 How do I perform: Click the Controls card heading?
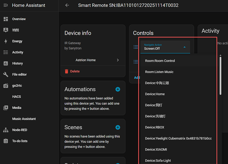point(143,33)
